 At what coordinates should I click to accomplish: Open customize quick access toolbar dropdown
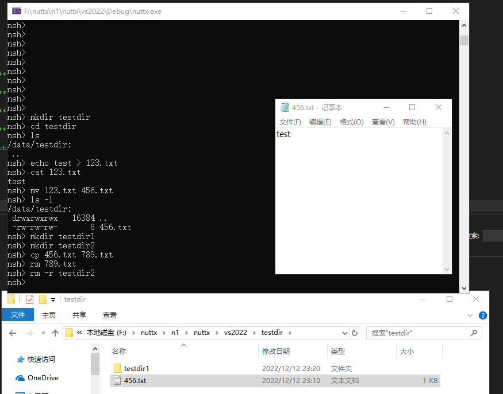53,299
